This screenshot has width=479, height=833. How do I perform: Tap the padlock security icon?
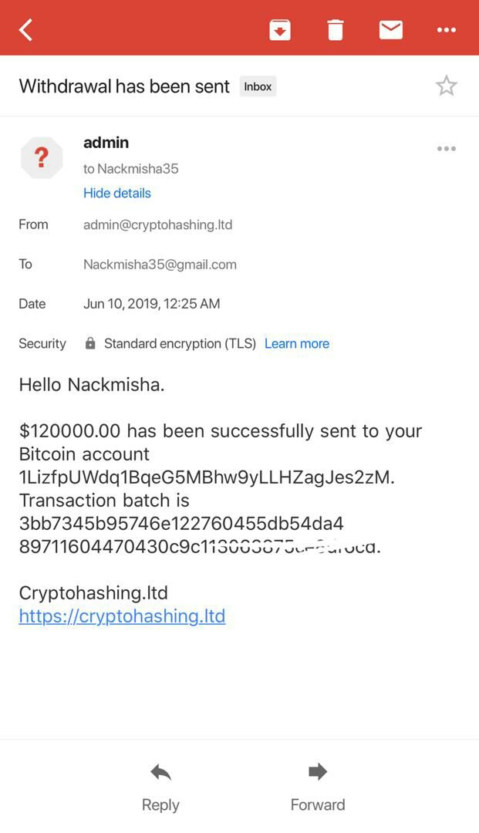click(90, 343)
